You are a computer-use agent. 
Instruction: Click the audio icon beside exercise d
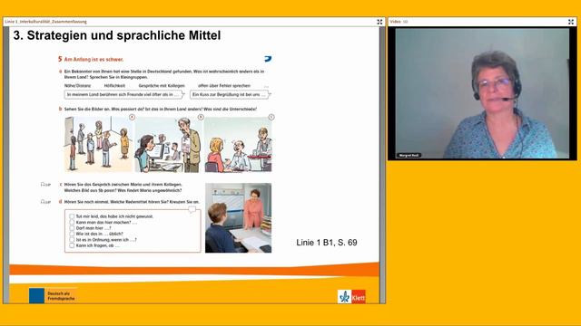click(x=45, y=202)
